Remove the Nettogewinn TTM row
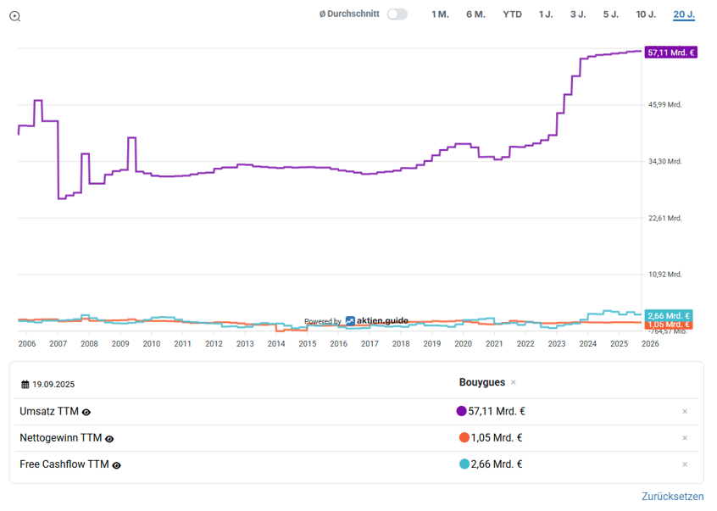The width and height of the screenshot is (717, 511). point(685,438)
